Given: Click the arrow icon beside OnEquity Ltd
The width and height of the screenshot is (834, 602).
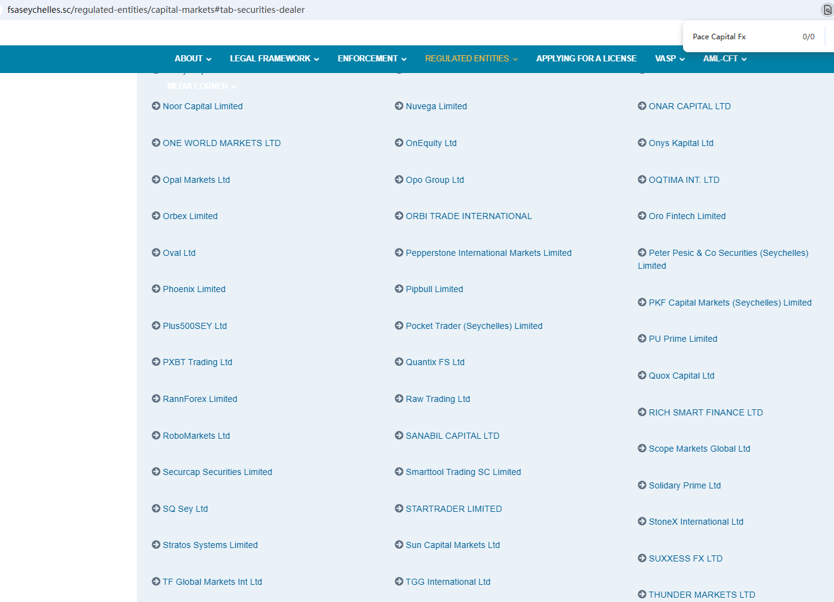Looking at the screenshot, I should pyautogui.click(x=399, y=143).
